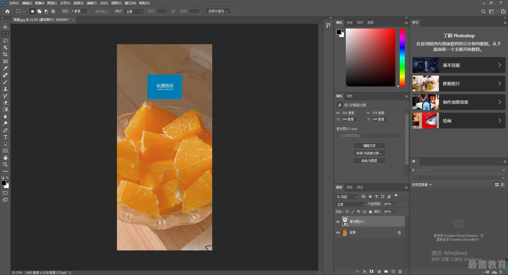Toggle layer filter on/off switch
This screenshot has height=275, width=508.
click(x=396, y=196)
